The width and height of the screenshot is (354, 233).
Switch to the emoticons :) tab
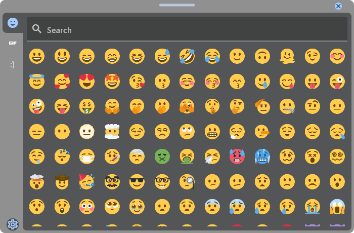13,65
